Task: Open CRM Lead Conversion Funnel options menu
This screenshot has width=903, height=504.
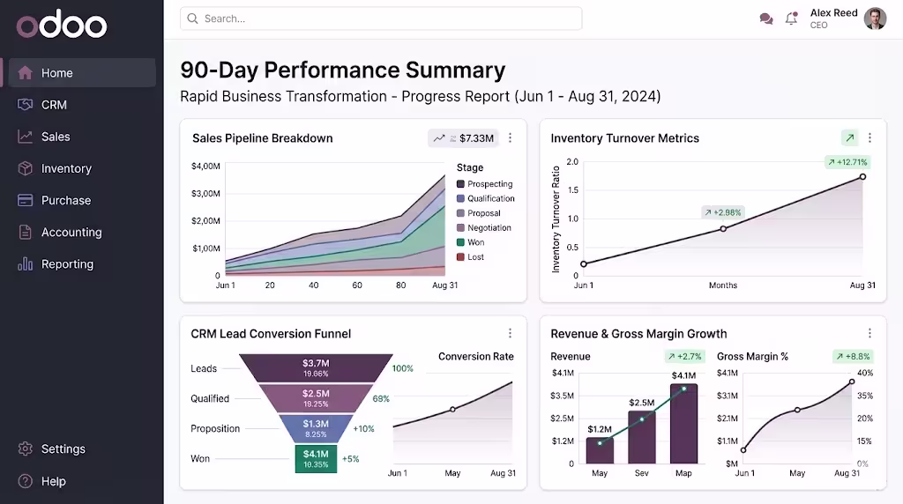Action: (x=510, y=333)
